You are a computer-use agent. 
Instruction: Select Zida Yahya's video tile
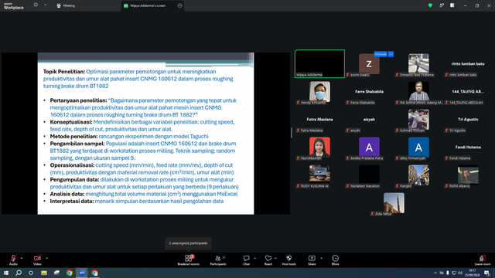click(394, 203)
